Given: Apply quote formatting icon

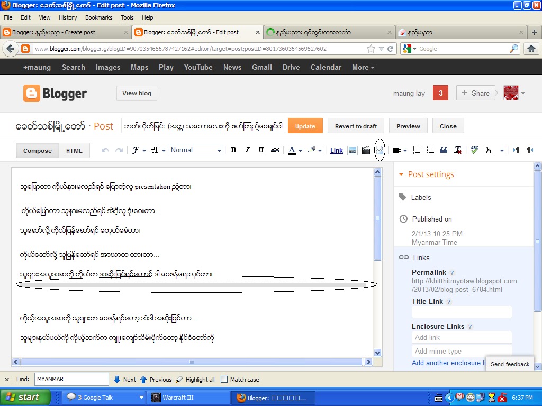Looking at the screenshot, I should (444, 150).
